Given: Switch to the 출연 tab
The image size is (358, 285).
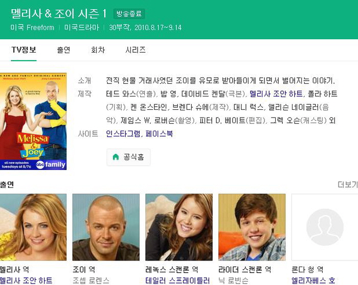Looking at the screenshot, I should [x=63, y=50].
